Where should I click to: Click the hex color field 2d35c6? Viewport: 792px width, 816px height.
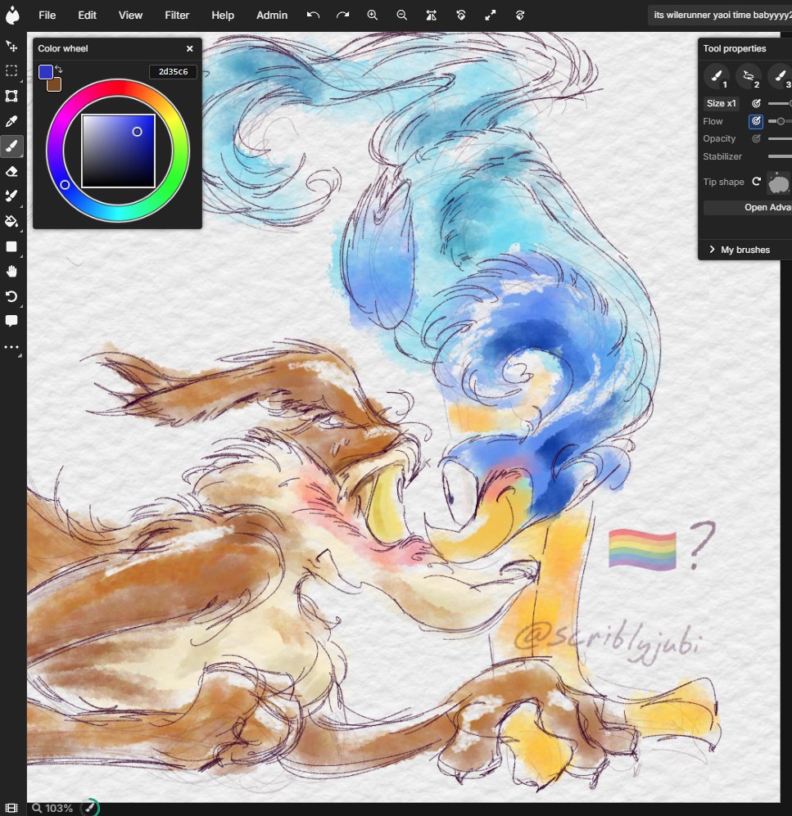coord(173,72)
